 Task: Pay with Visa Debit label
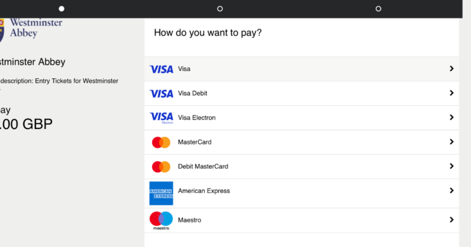pos(193,93)
